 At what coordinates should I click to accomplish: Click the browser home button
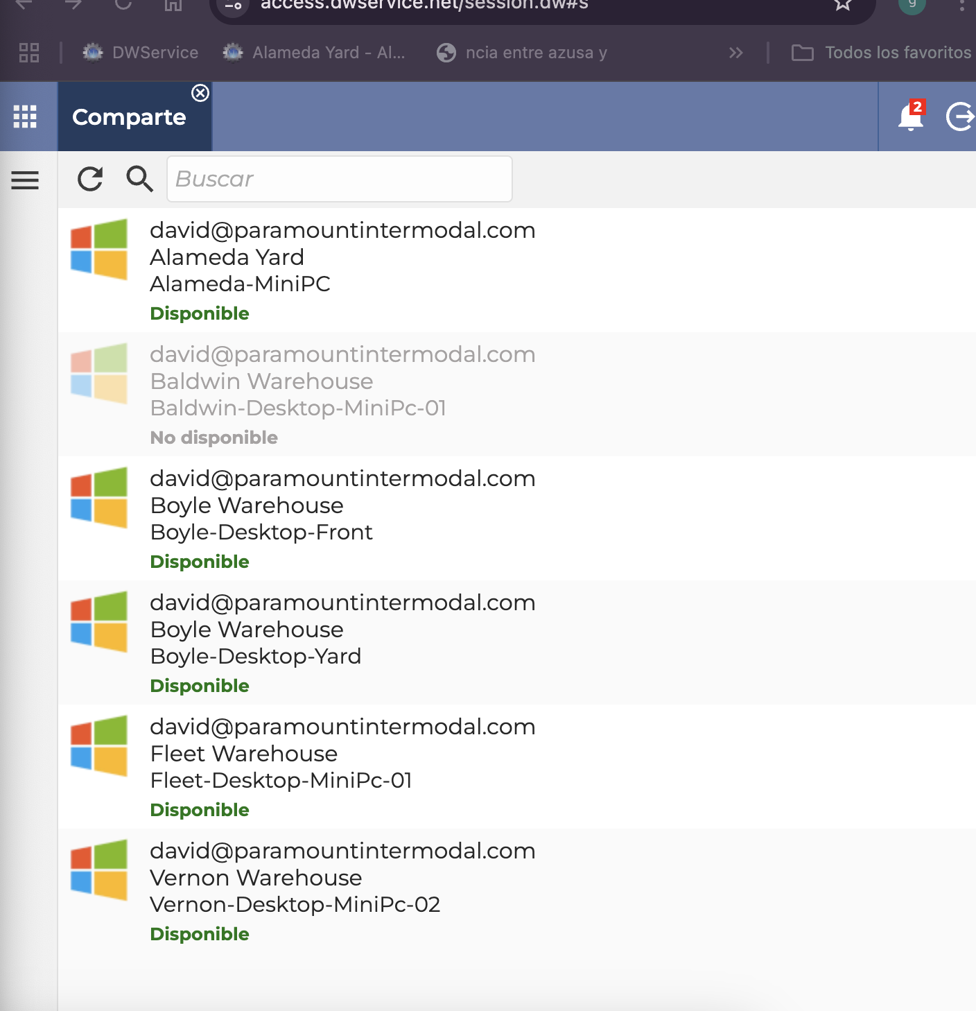[x=173, y=5]
